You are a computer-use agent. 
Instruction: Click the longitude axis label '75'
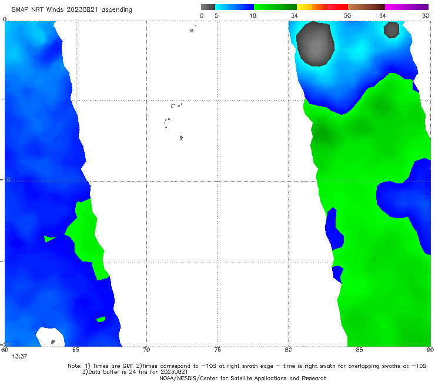click(217, 350)
